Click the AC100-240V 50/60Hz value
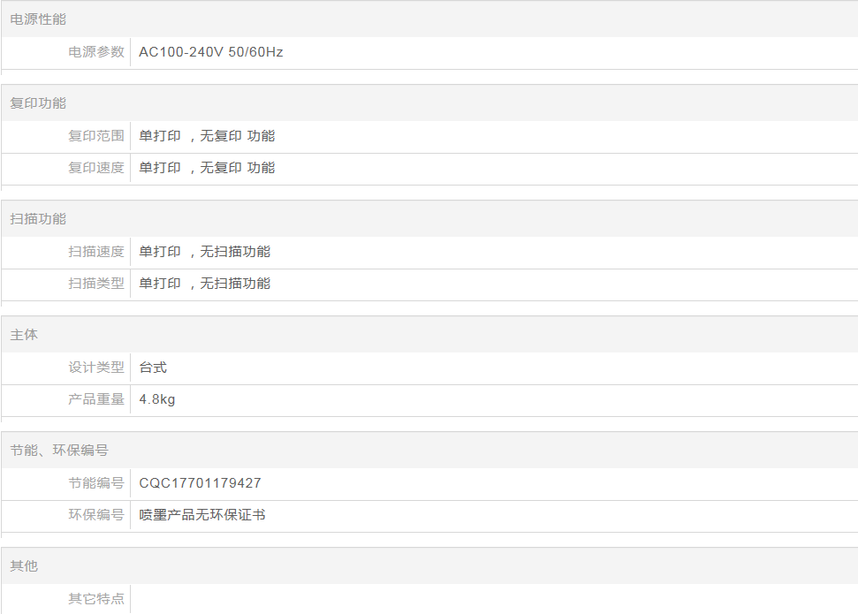This screenshot has width=858, height=614. pos(211,52)
